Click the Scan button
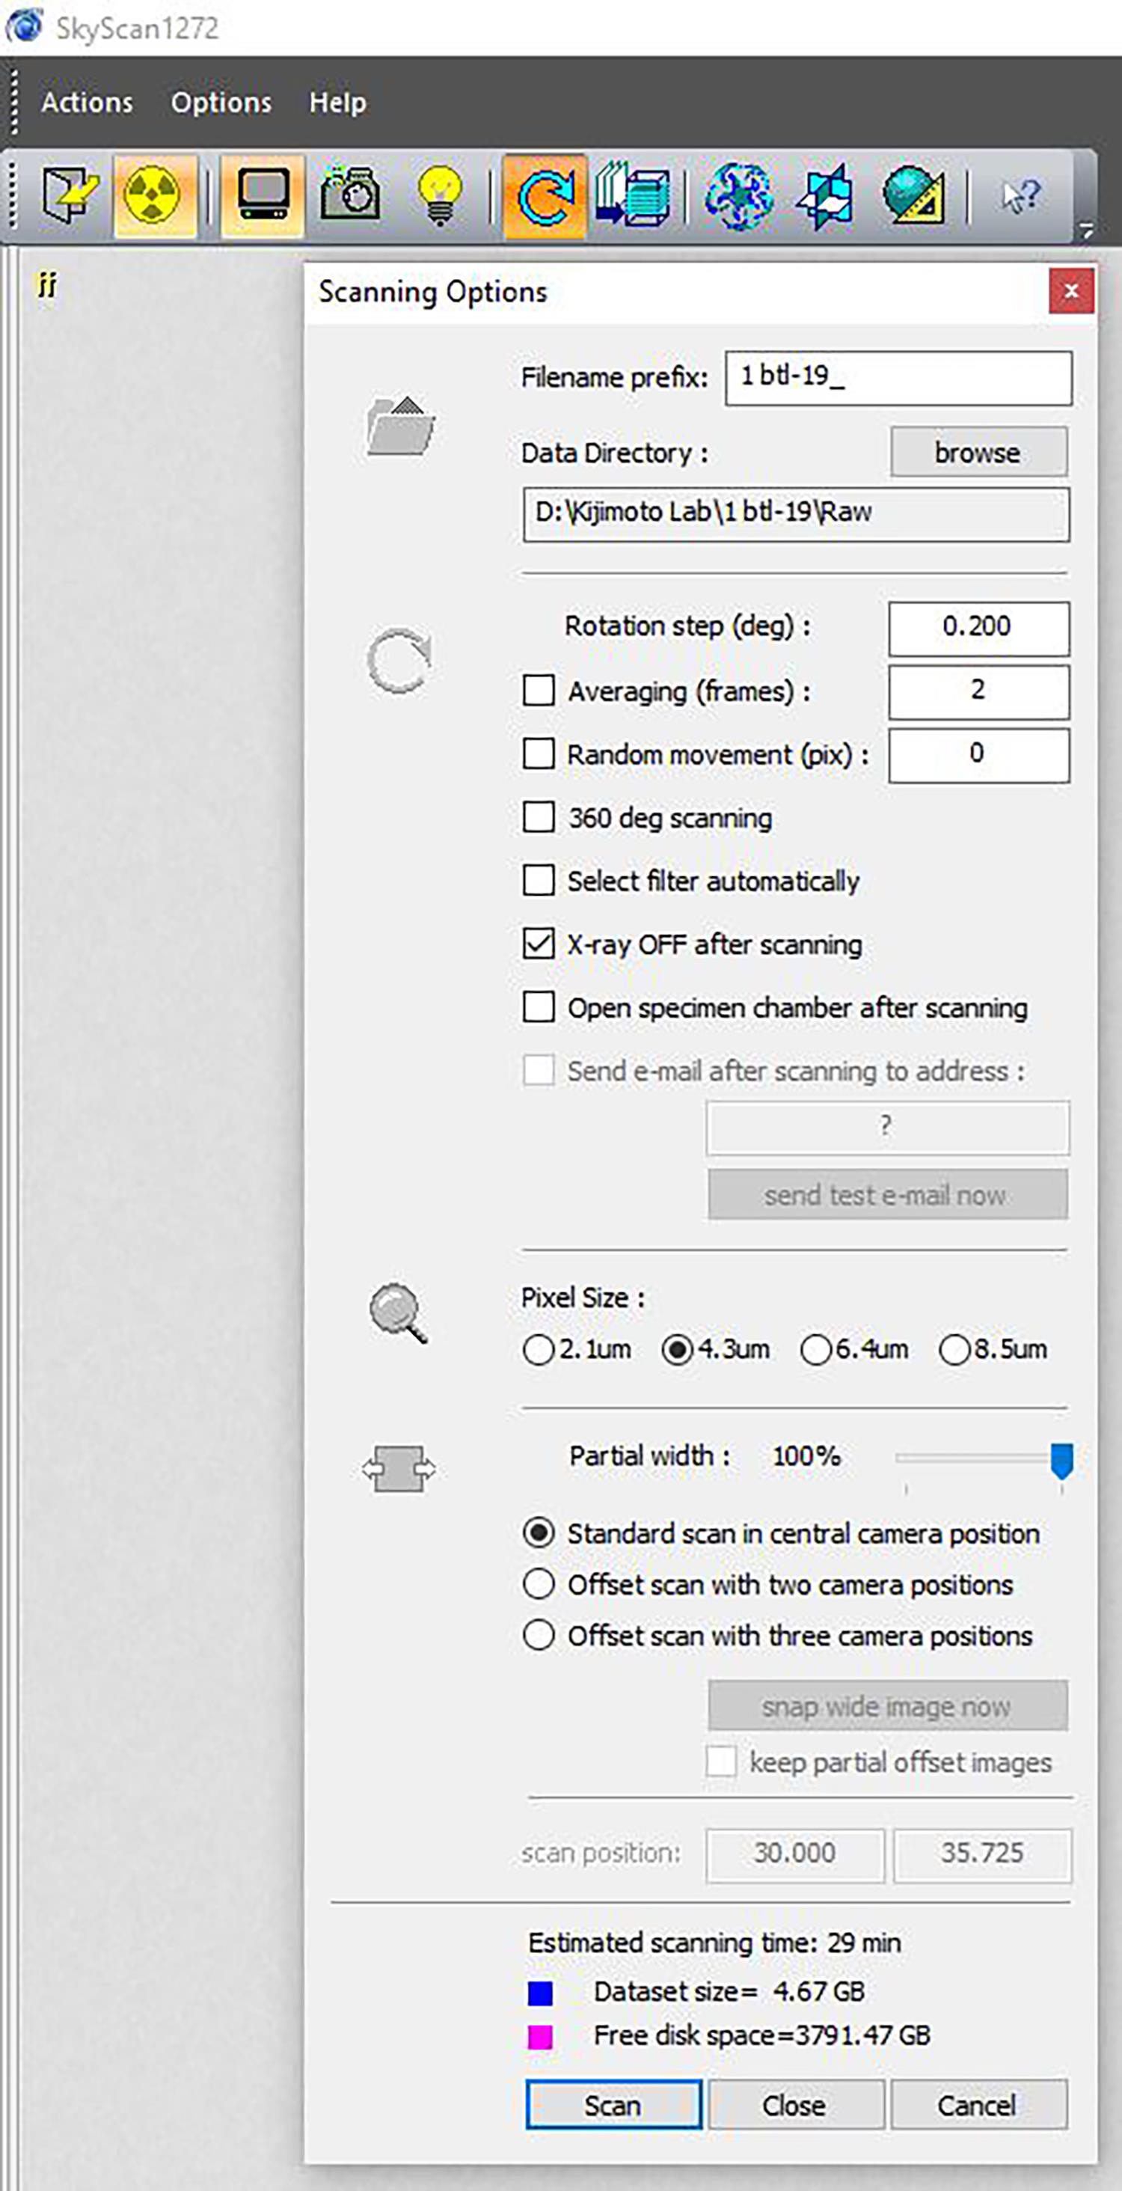The image size is (1122, 2191). (x=613, y=2105)
